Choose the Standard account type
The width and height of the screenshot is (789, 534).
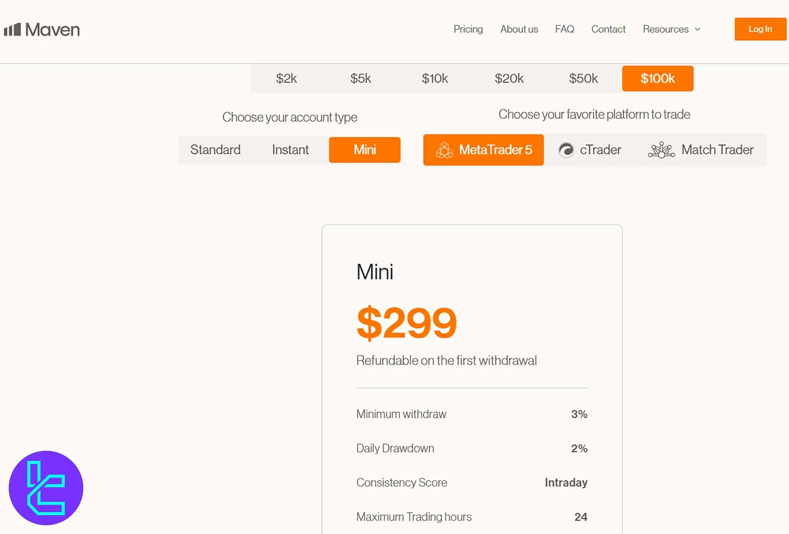(x=216, y=150)
